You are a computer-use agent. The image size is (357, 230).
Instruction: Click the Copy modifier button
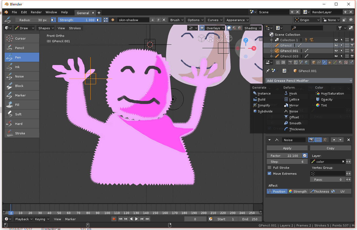coord(330,148)
